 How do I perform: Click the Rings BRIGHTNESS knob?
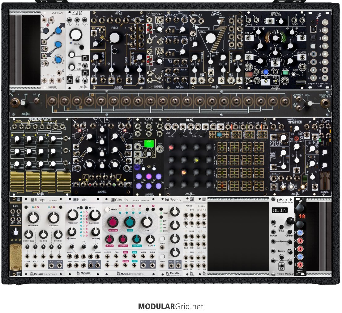coord(28,234)
